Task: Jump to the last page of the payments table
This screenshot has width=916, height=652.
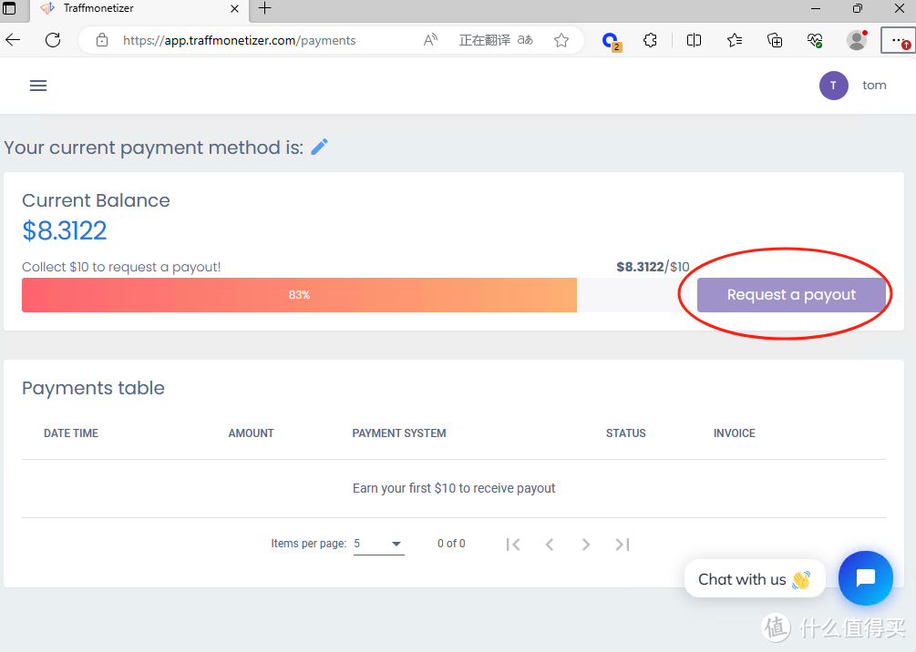Action: [x=623, y=544]
